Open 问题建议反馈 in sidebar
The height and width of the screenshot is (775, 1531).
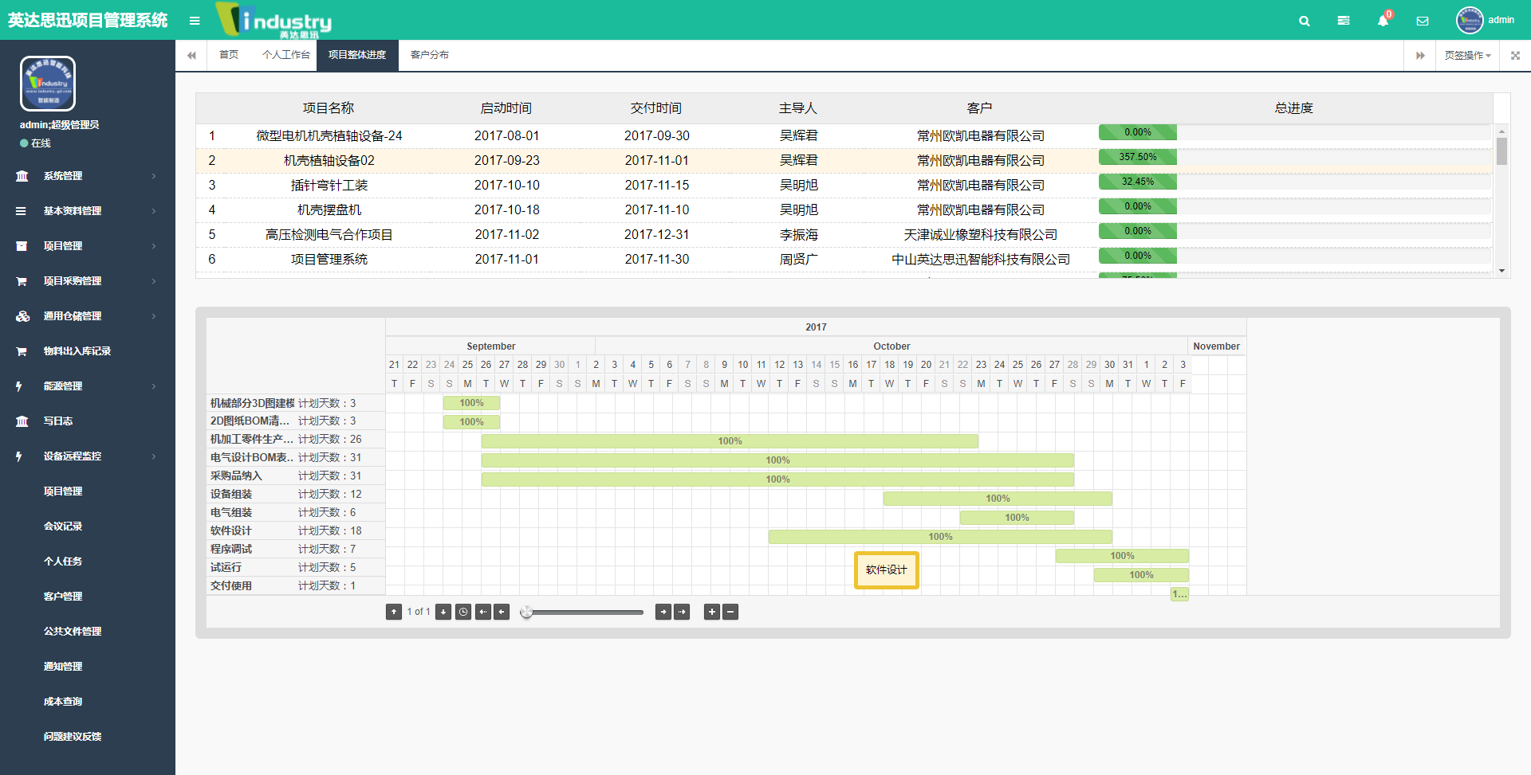pyautogui.click(x=88, y=737)
